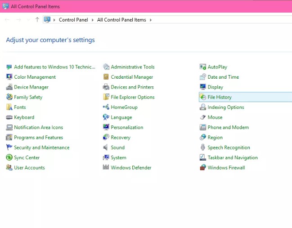Click the Personalization icon

pos(106,127)
